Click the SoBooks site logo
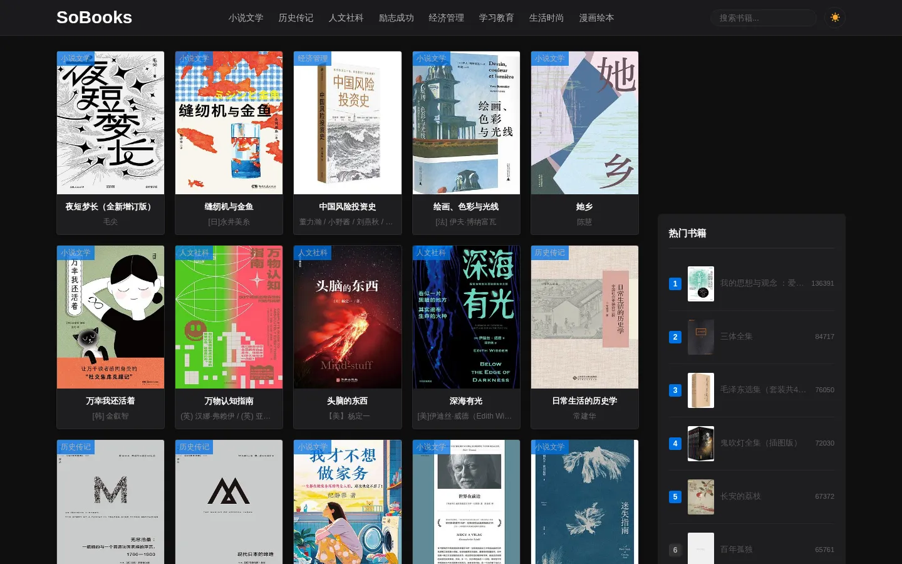The image size is (902, 564). coord(94,18)
